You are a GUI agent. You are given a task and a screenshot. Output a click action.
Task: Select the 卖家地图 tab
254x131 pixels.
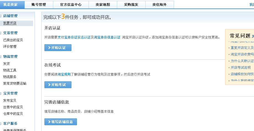coord(103,5)
